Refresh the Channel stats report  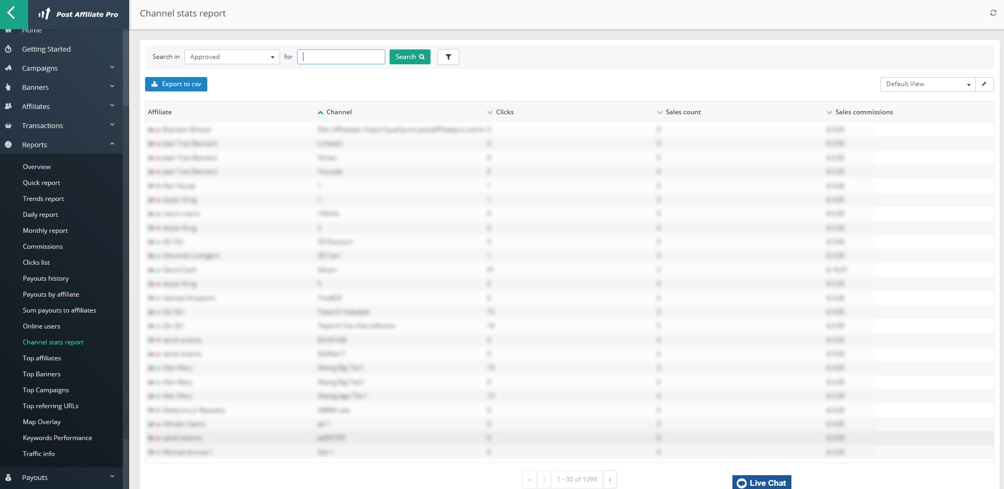click(x=993, y=13)
